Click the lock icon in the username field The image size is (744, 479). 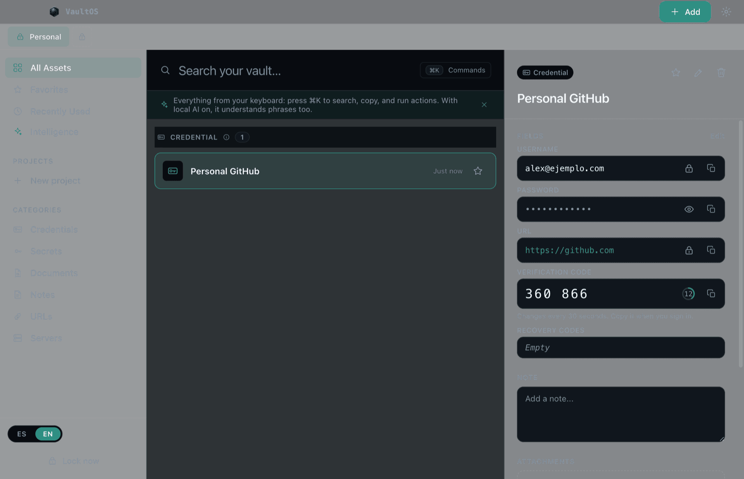click(x=689, y=168)
